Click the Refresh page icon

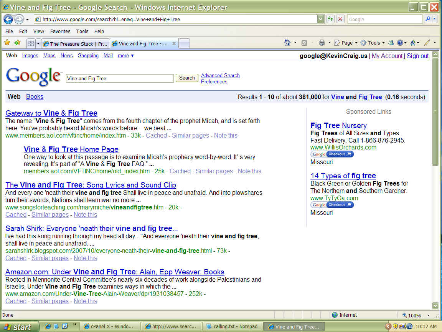pyautogui.click(x=330, y=19)
